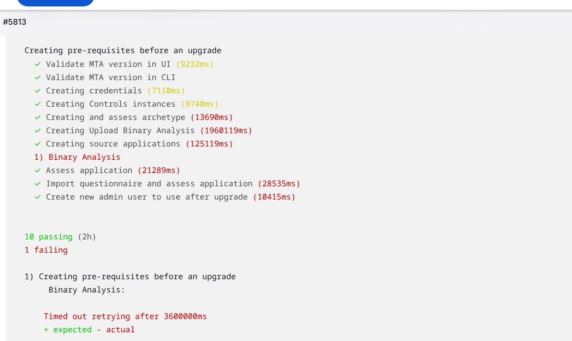Click the green checkmark beside Creating credentials

38,91
